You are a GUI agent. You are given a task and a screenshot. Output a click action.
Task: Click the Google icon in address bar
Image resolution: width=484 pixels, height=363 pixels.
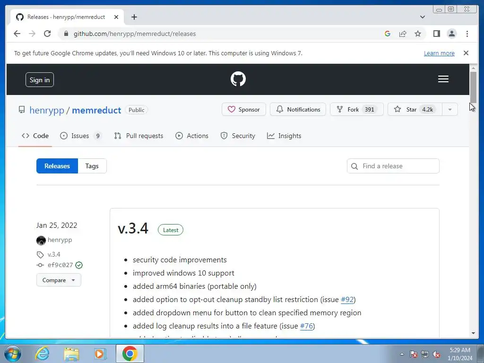[x=388, y=34]
